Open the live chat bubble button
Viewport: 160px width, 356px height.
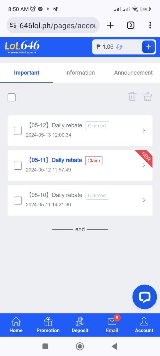(x=144, y=297)
